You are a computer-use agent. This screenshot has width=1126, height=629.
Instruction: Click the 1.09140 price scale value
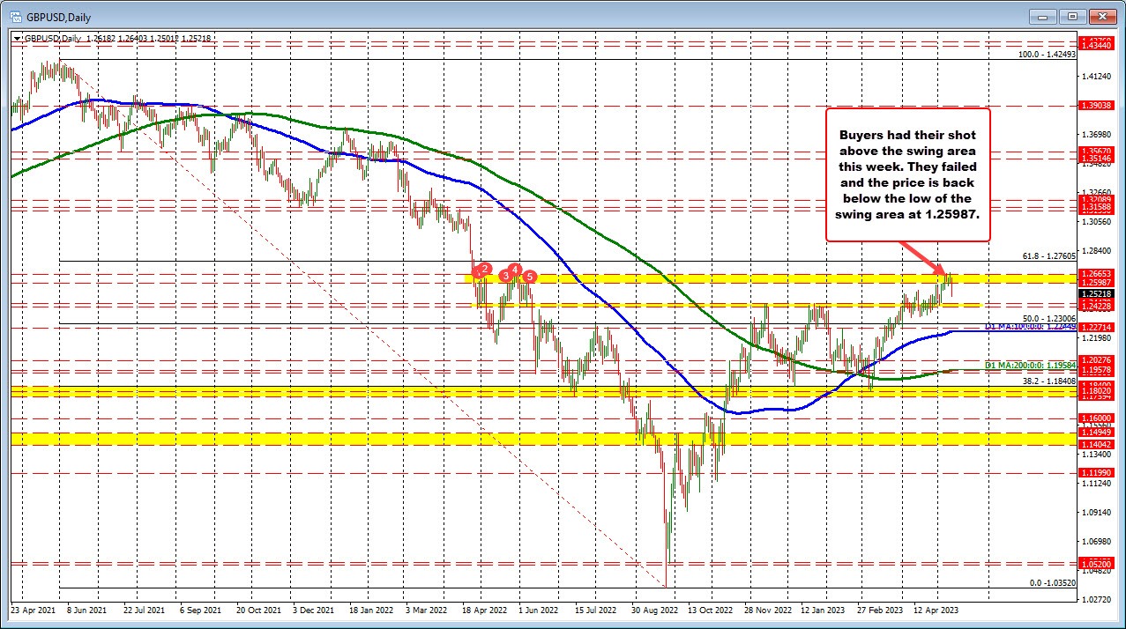click(1095, 513)
